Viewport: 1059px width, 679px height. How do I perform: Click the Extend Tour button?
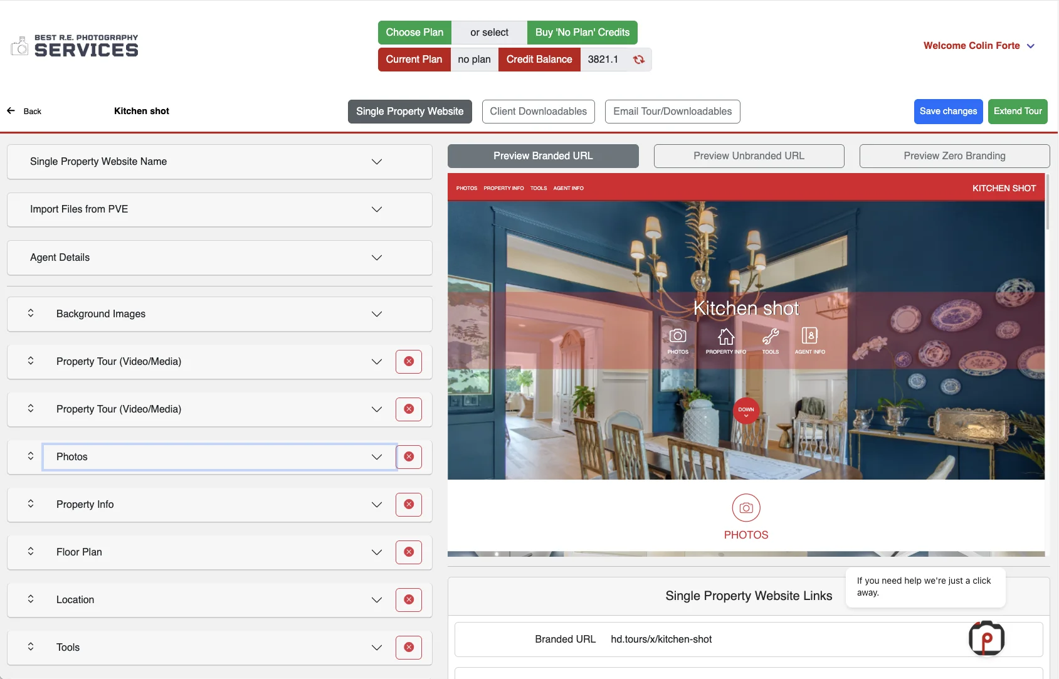(1018, 112)
